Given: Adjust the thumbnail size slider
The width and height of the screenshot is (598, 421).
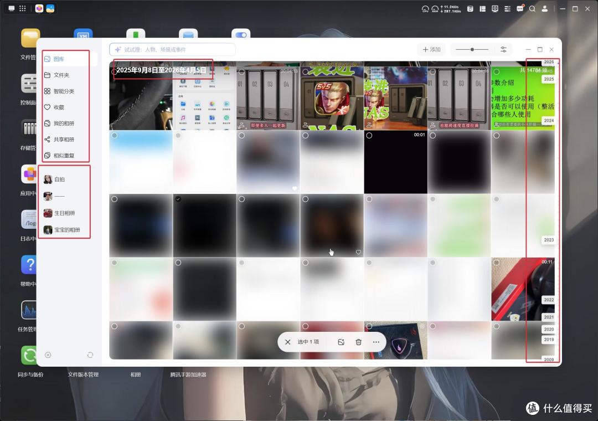Looking at the screenshot, I should coord(472,50).
